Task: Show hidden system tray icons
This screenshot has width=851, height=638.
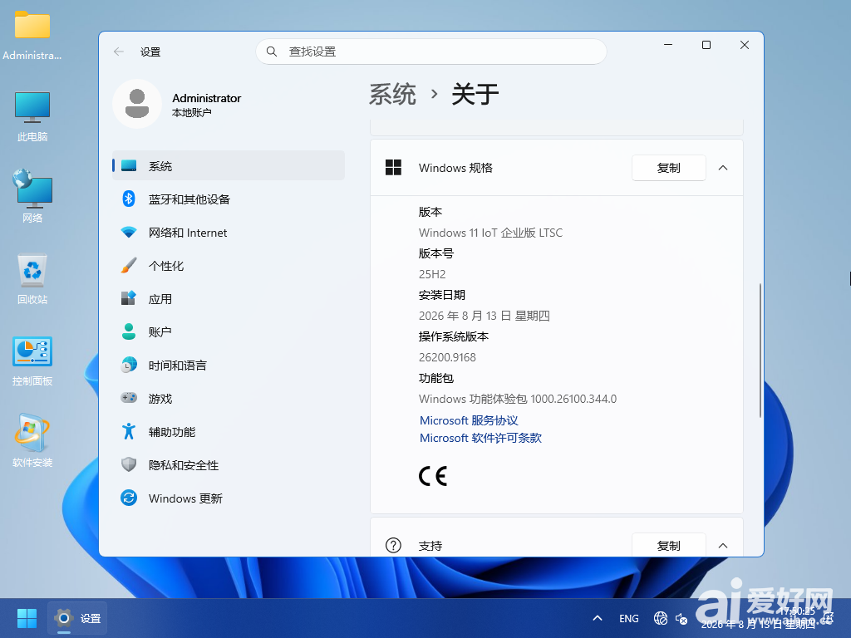Action: [598, 618]
